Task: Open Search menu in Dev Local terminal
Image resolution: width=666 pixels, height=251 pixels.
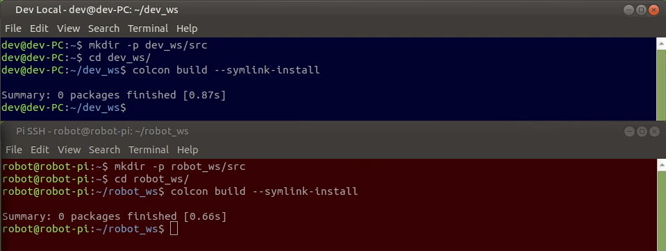Action: coord(103,28)
